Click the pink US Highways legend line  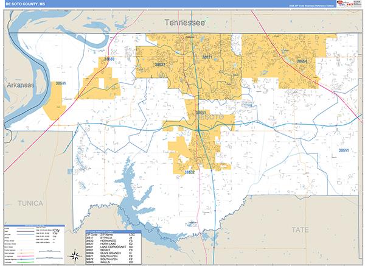click(26, 256)
